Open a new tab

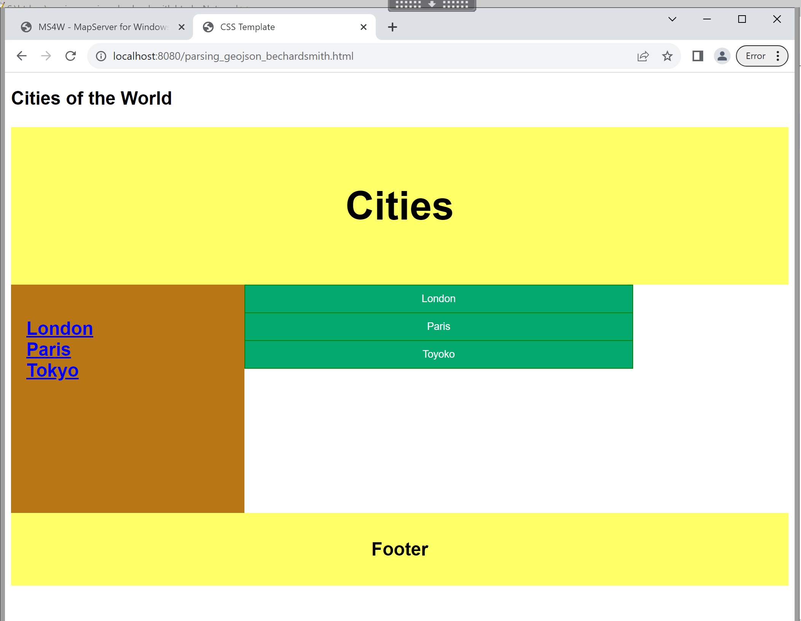[x=392, y=27]
